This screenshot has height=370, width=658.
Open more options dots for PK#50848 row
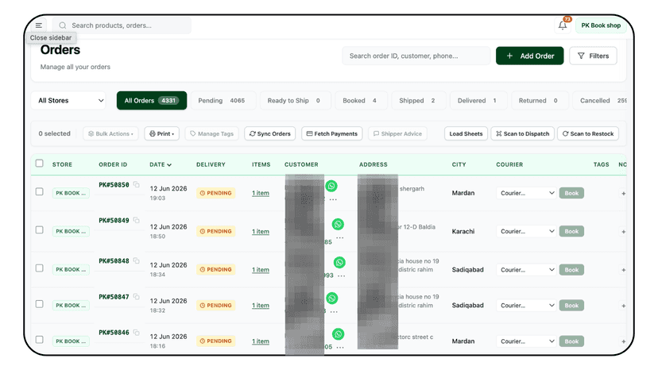(342, 276)
